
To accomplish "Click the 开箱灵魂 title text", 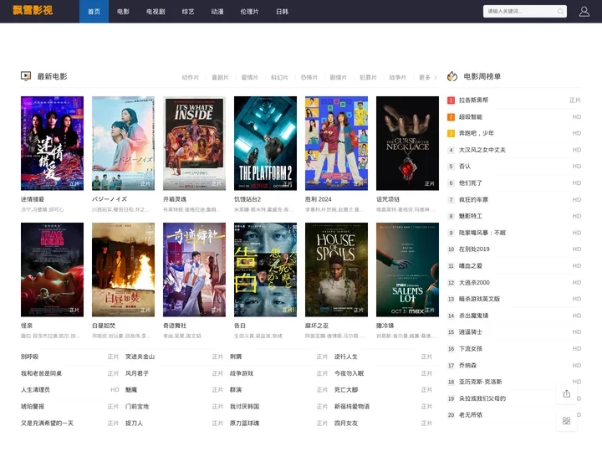I will click(x=175, y=199).
